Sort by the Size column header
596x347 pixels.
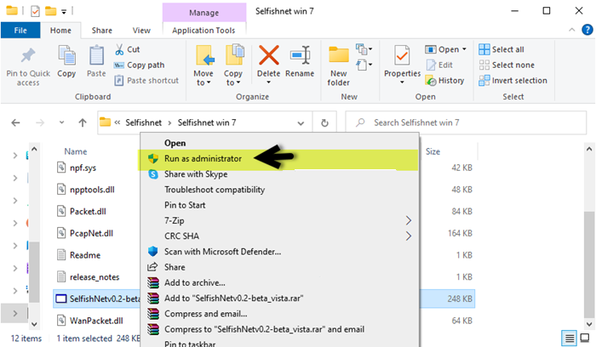433,151
